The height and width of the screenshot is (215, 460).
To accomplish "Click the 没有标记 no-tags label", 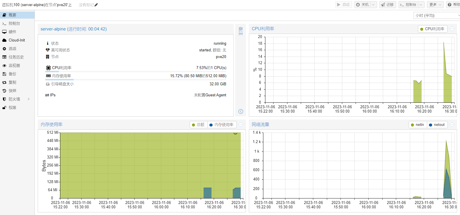I will coord(86,5).
